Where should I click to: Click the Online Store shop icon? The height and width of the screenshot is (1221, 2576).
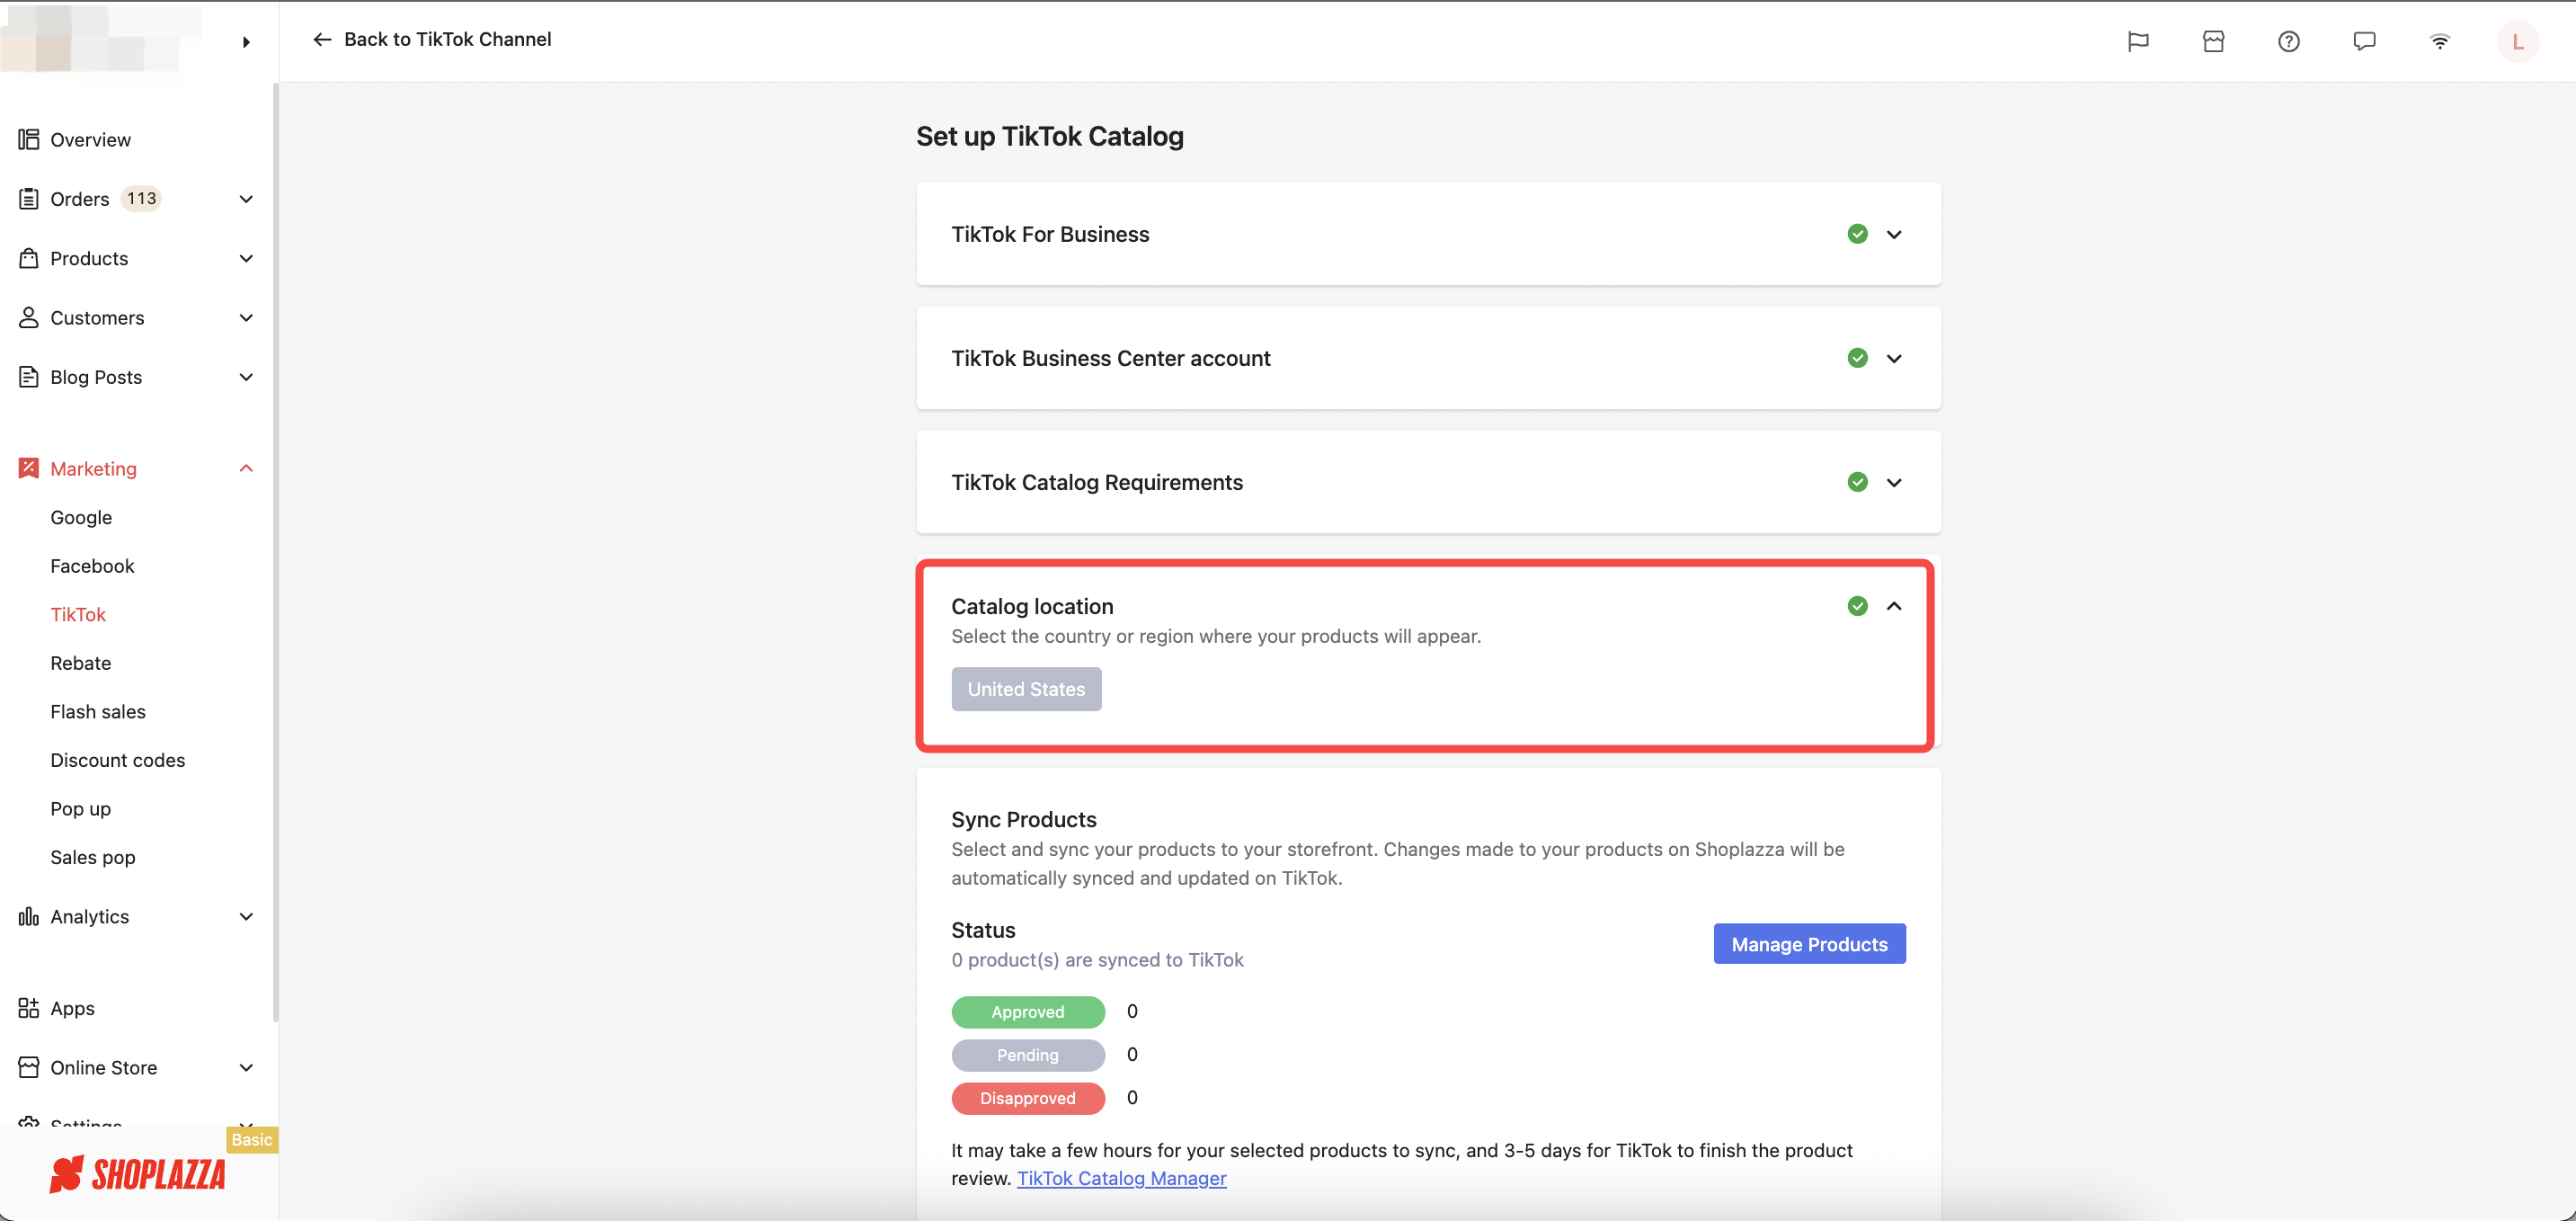pyautogui.click(x=29, y=1067)
